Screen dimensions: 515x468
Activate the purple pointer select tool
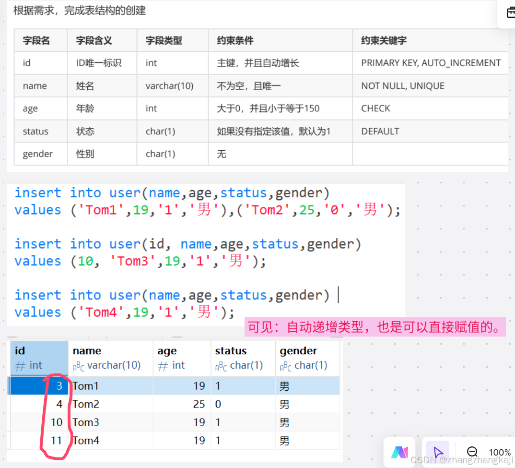tap(438, 452)
